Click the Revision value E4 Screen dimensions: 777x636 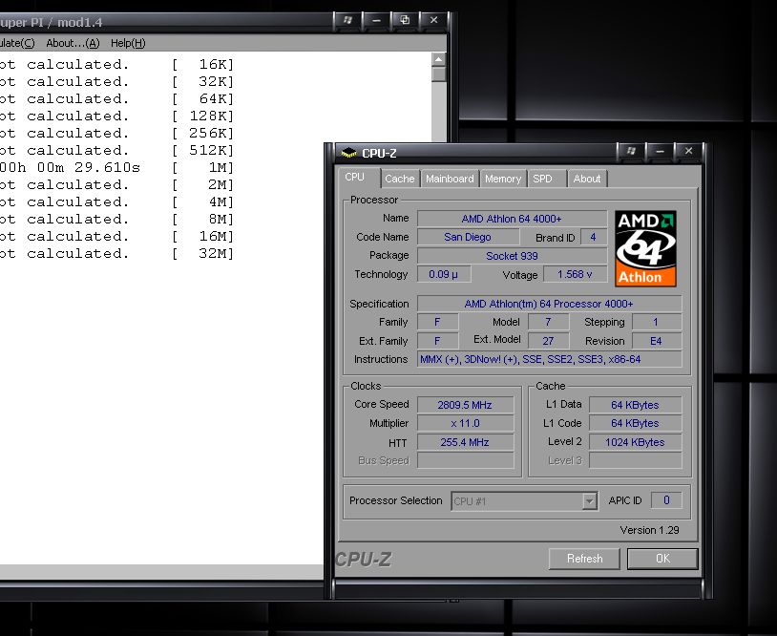(x=656, y=341)
